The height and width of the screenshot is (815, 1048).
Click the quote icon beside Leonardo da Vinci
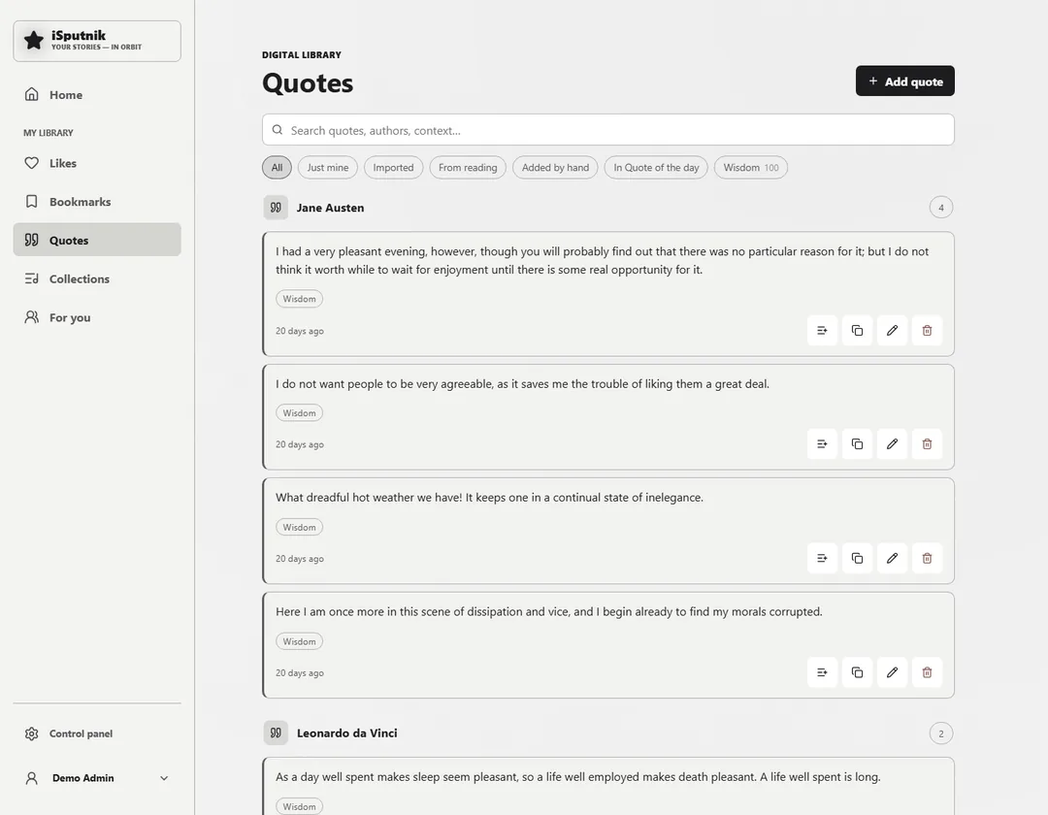[276, 733]
